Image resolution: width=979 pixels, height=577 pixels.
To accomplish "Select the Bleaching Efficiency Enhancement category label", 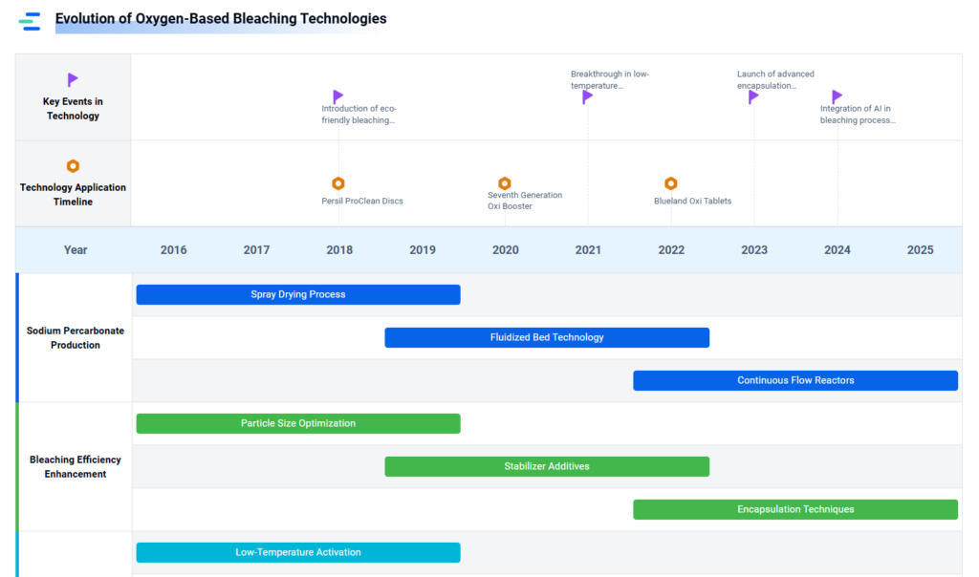I will pos(76,467).
